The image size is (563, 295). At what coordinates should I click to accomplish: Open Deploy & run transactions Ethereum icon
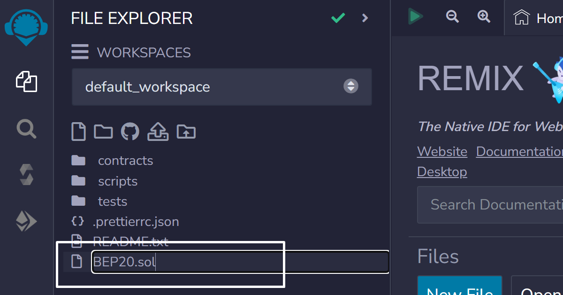tap(26, 221)
